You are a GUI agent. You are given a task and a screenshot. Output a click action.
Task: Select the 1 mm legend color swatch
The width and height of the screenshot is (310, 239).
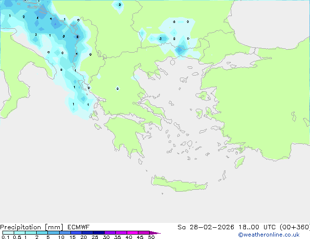(x=31, y=233)
